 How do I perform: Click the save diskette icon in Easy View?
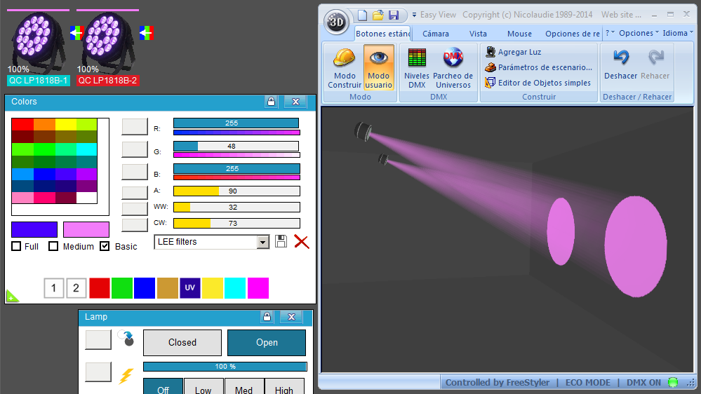click(394, 15)
